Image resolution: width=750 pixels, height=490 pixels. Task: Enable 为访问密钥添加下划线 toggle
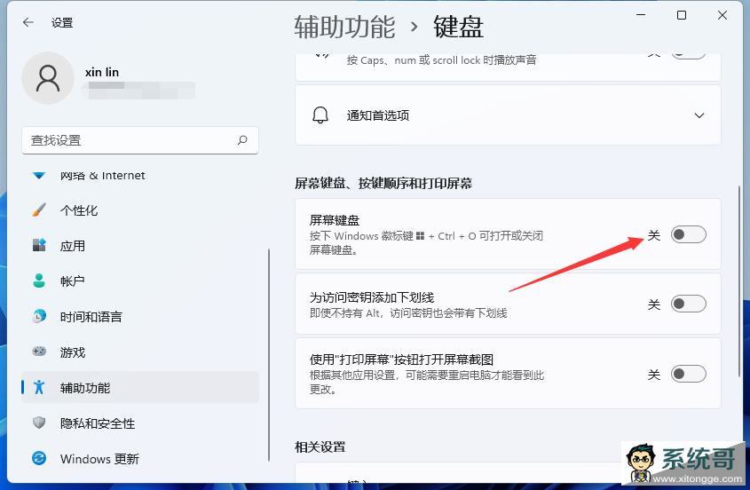(x=688, y=304)
